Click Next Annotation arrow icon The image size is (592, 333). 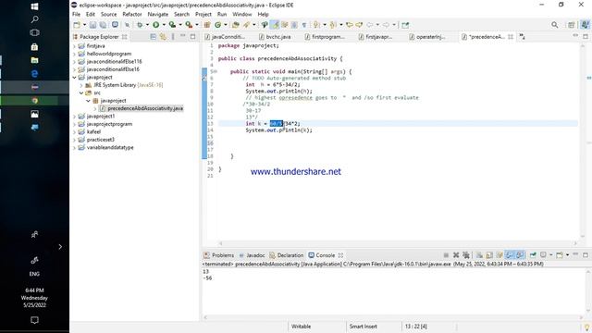click(316, 25)
